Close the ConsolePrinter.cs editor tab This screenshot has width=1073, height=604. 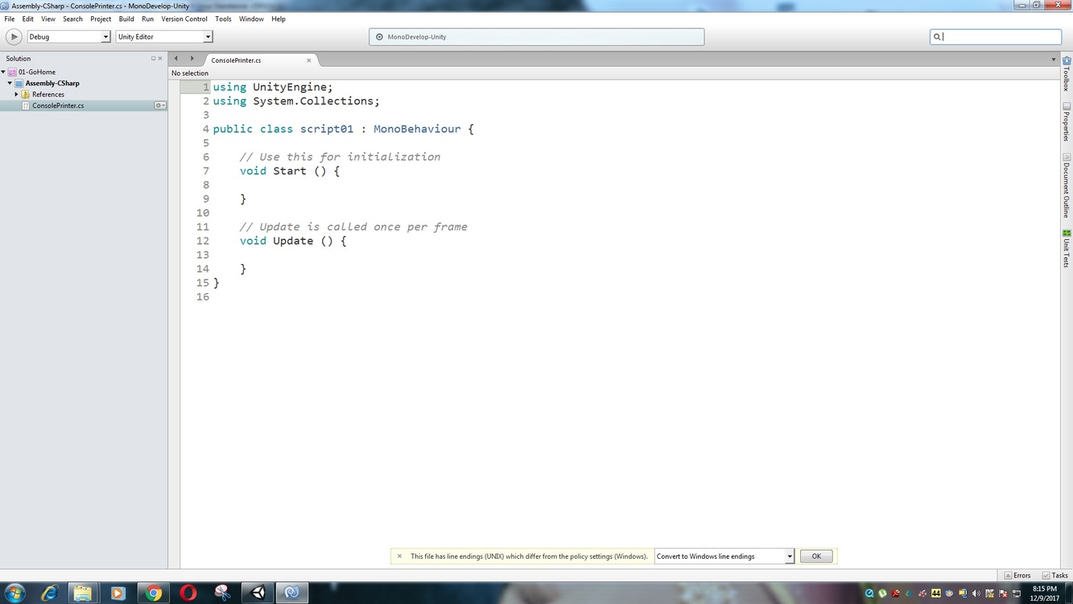pyautogui.click(x=308, y=60)
